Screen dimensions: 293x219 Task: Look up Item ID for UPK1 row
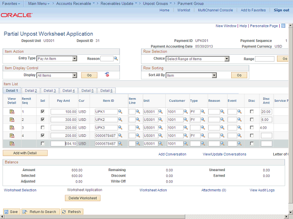[x=120, y=111]
